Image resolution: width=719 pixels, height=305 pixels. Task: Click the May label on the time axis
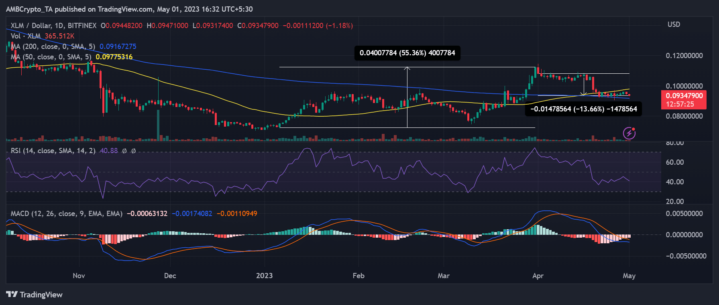[629, 276]
